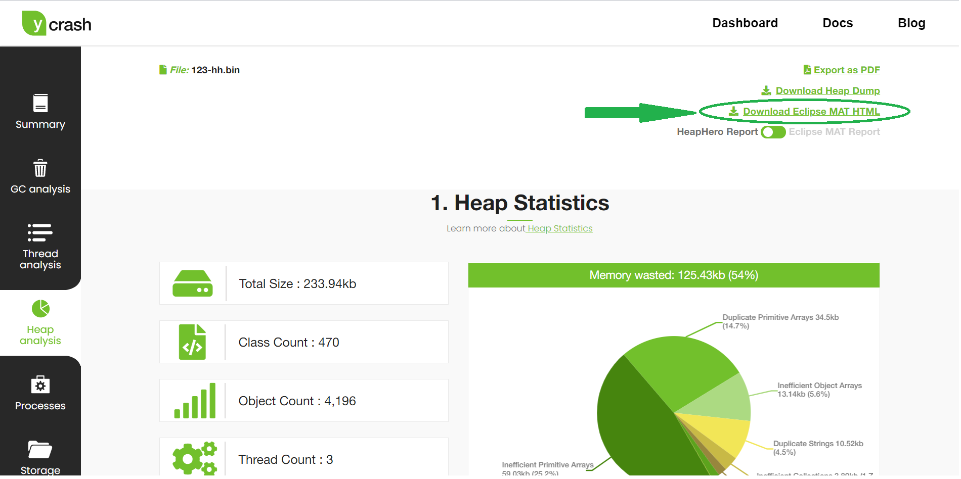Click the yCrash logo
Screen dimensions: 961x479
57,24
